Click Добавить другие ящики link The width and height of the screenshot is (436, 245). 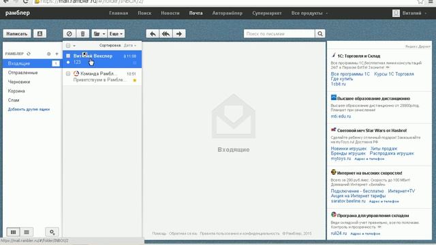pos(29,109)
